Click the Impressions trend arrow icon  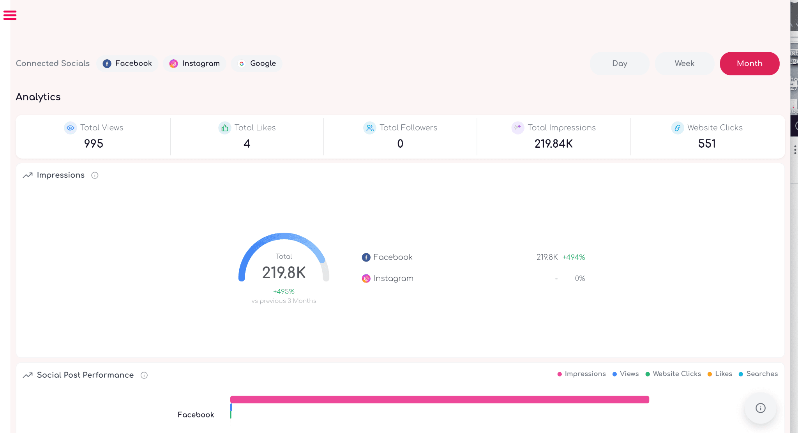click(x=28, y=175)
